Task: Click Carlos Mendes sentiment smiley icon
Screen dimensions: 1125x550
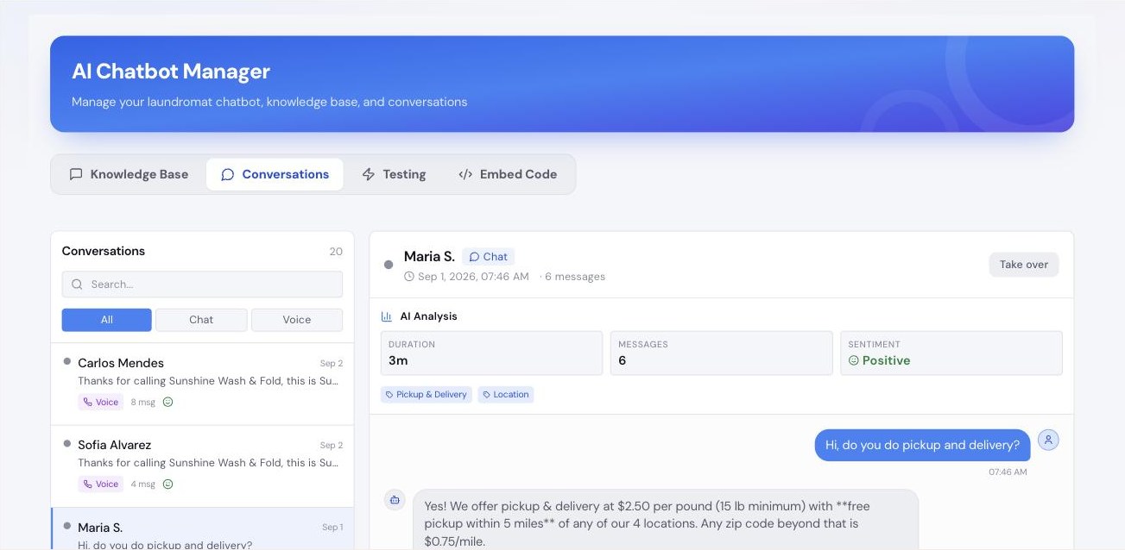Action: tap(167, 402)
